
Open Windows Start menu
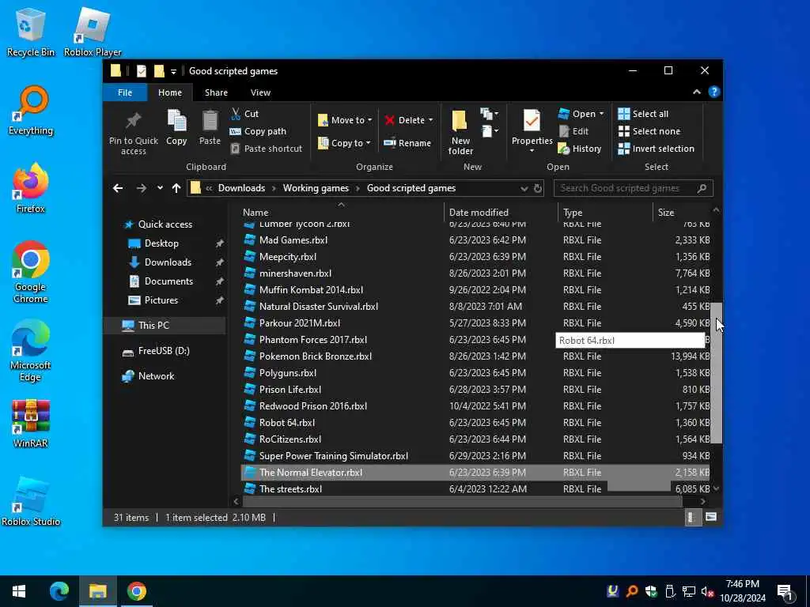(19, 591)
